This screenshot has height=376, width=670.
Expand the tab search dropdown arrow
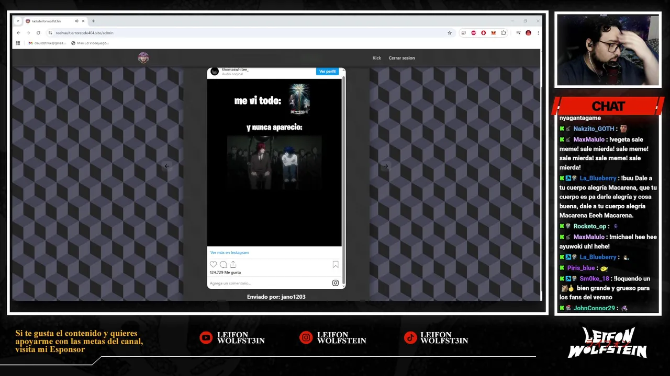(x=17, y=21)
